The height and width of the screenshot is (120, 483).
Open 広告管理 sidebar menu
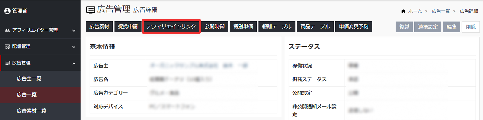(40, 63)
